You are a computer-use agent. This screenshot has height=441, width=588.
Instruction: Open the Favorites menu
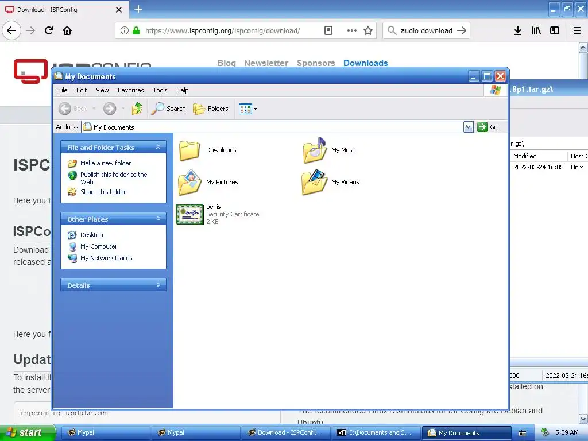(x=130, y=90)
